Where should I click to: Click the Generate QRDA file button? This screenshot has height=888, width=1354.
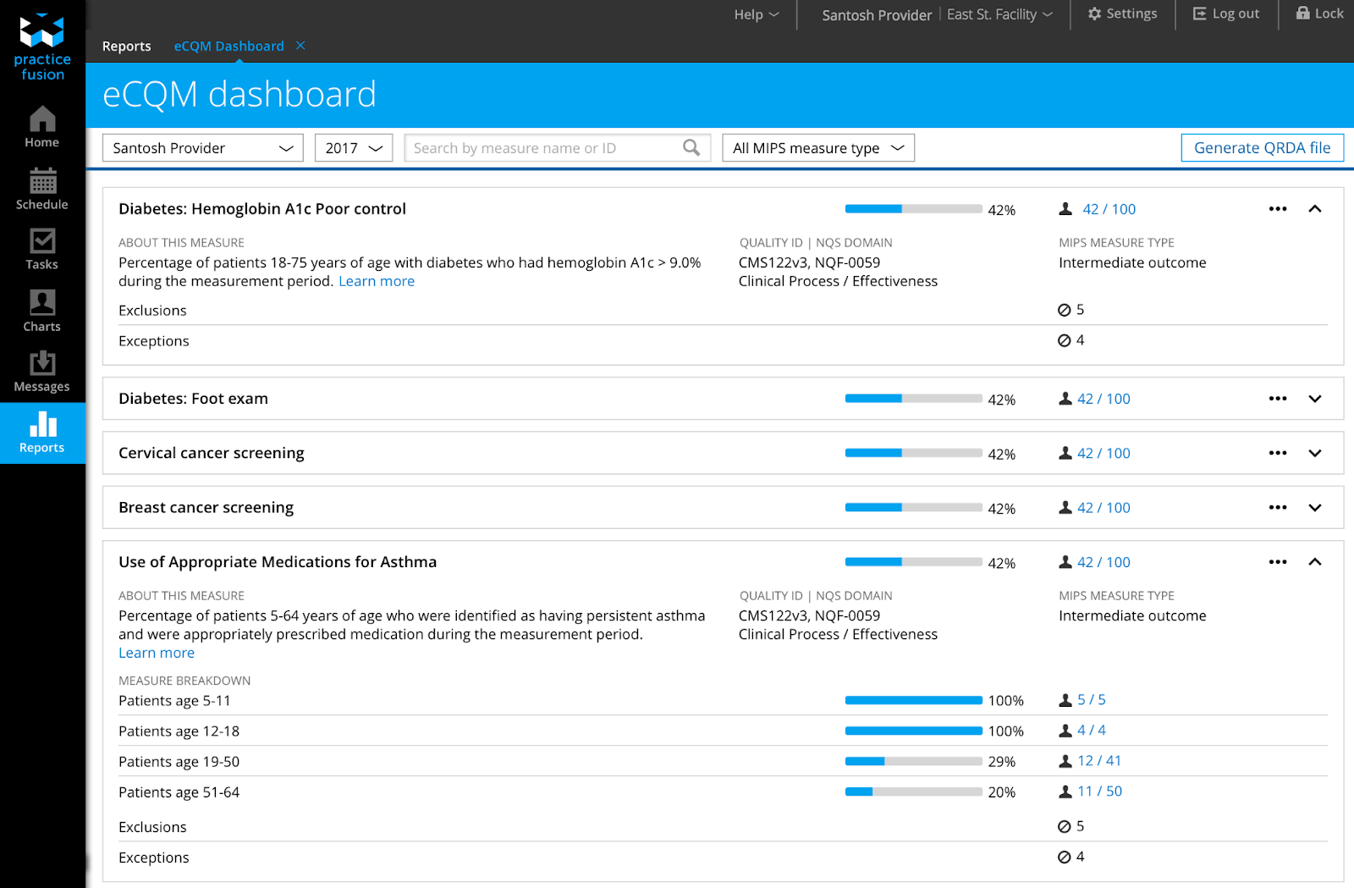point(1262,147)
